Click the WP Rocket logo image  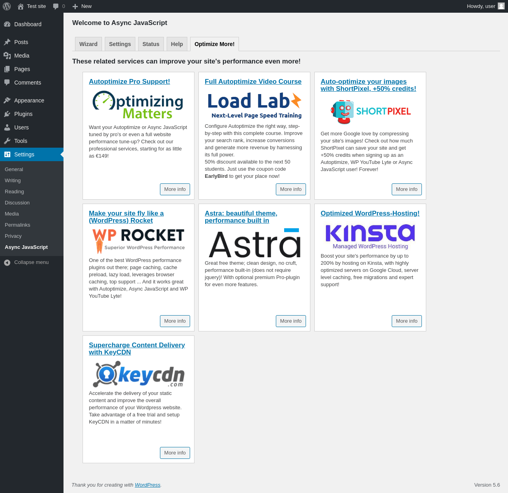[139, 241]
